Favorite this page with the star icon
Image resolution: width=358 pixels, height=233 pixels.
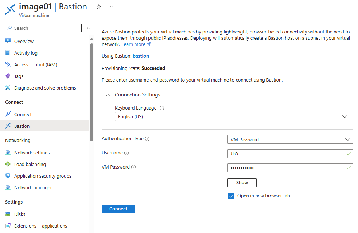point(99,7)
